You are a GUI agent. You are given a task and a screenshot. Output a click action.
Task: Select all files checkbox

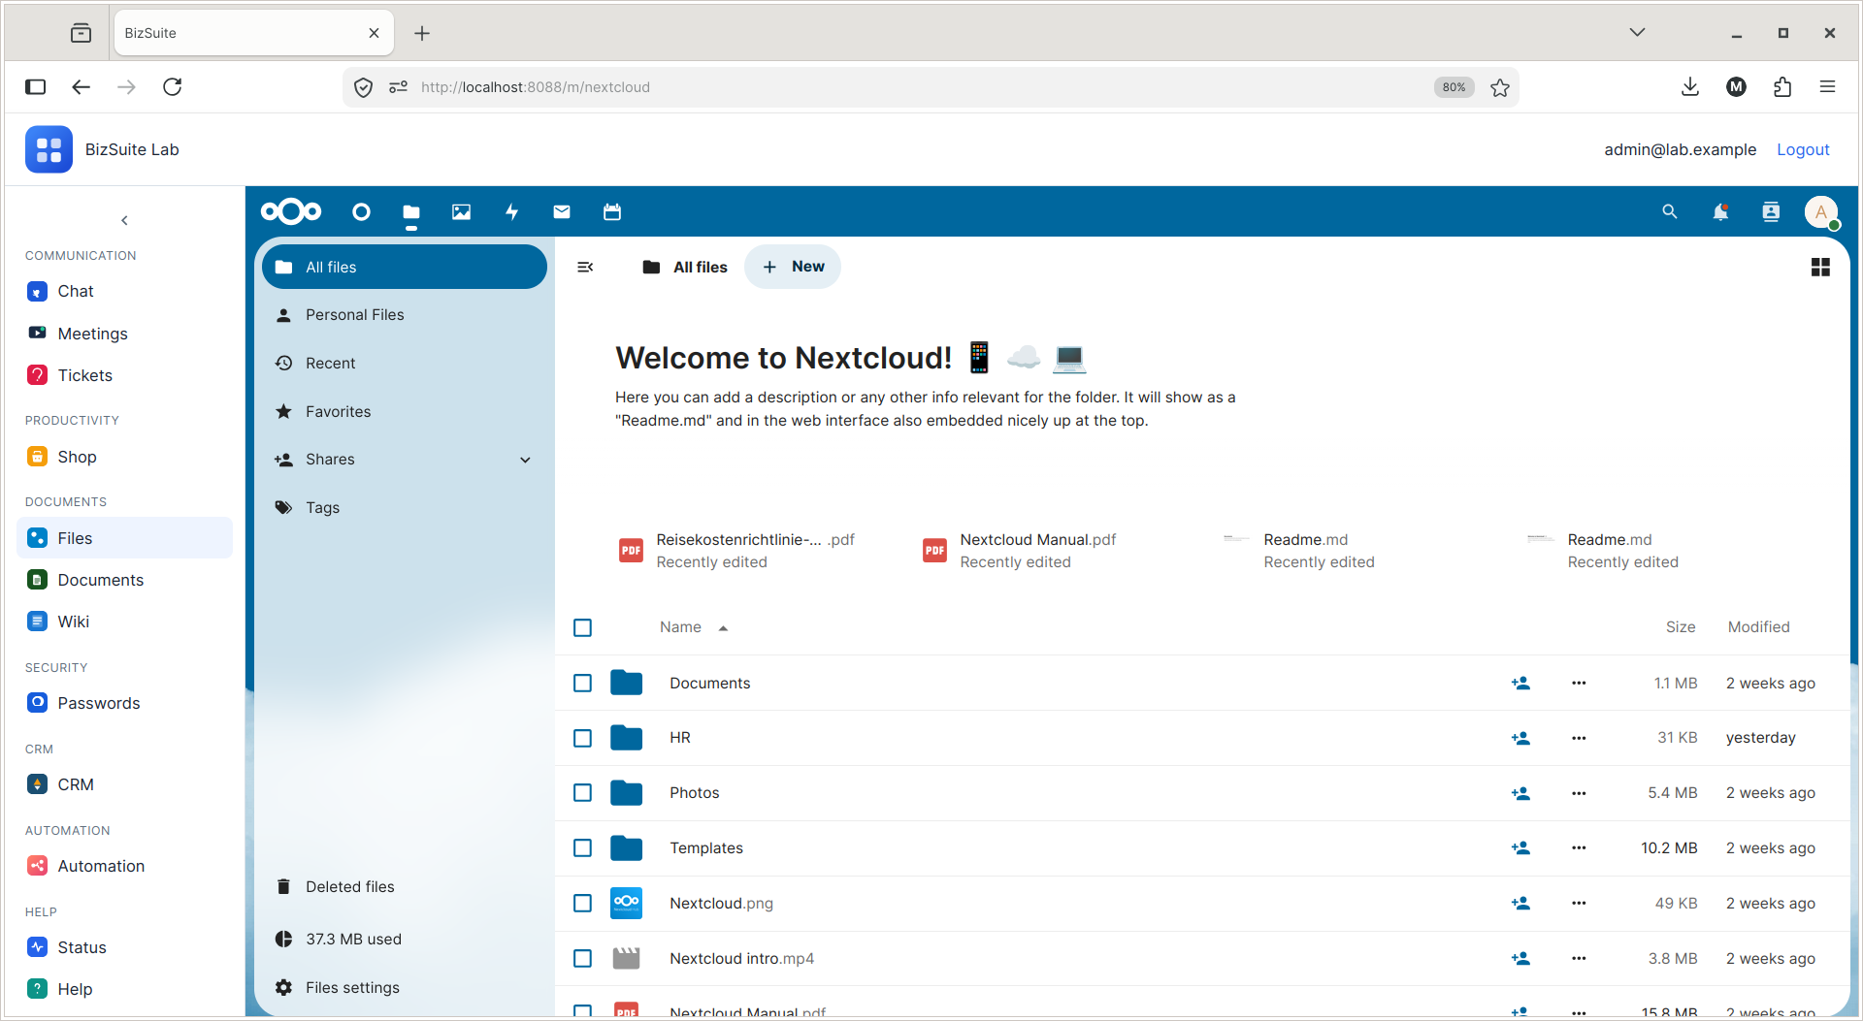582,627
